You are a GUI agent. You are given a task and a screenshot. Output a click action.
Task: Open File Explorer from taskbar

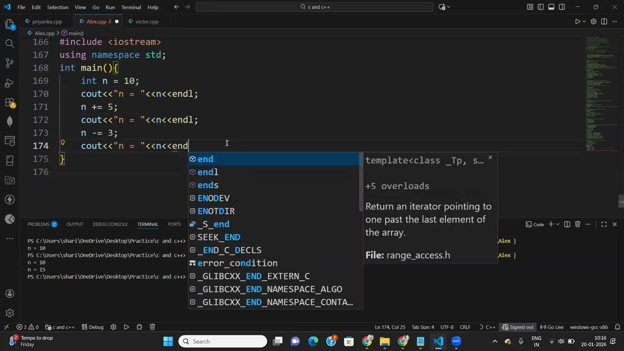[x=385, y=341]
